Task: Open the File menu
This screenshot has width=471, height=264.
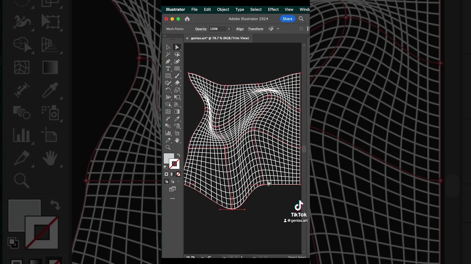Action: pos(194,10)
